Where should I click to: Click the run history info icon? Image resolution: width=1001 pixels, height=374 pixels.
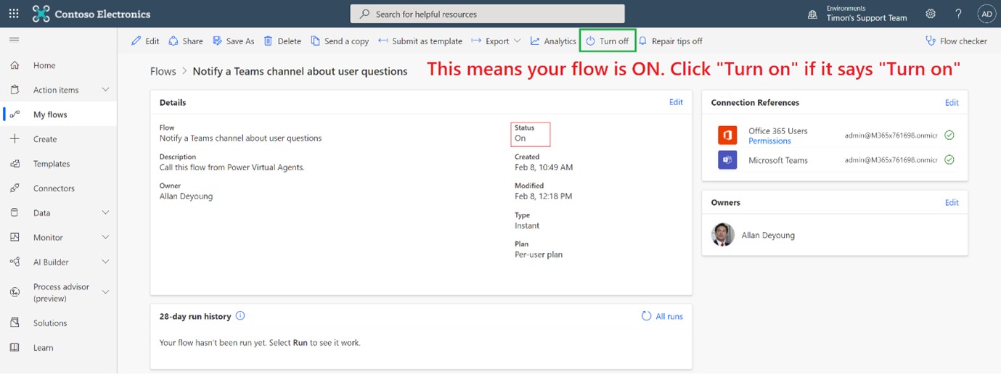point(240,316)
